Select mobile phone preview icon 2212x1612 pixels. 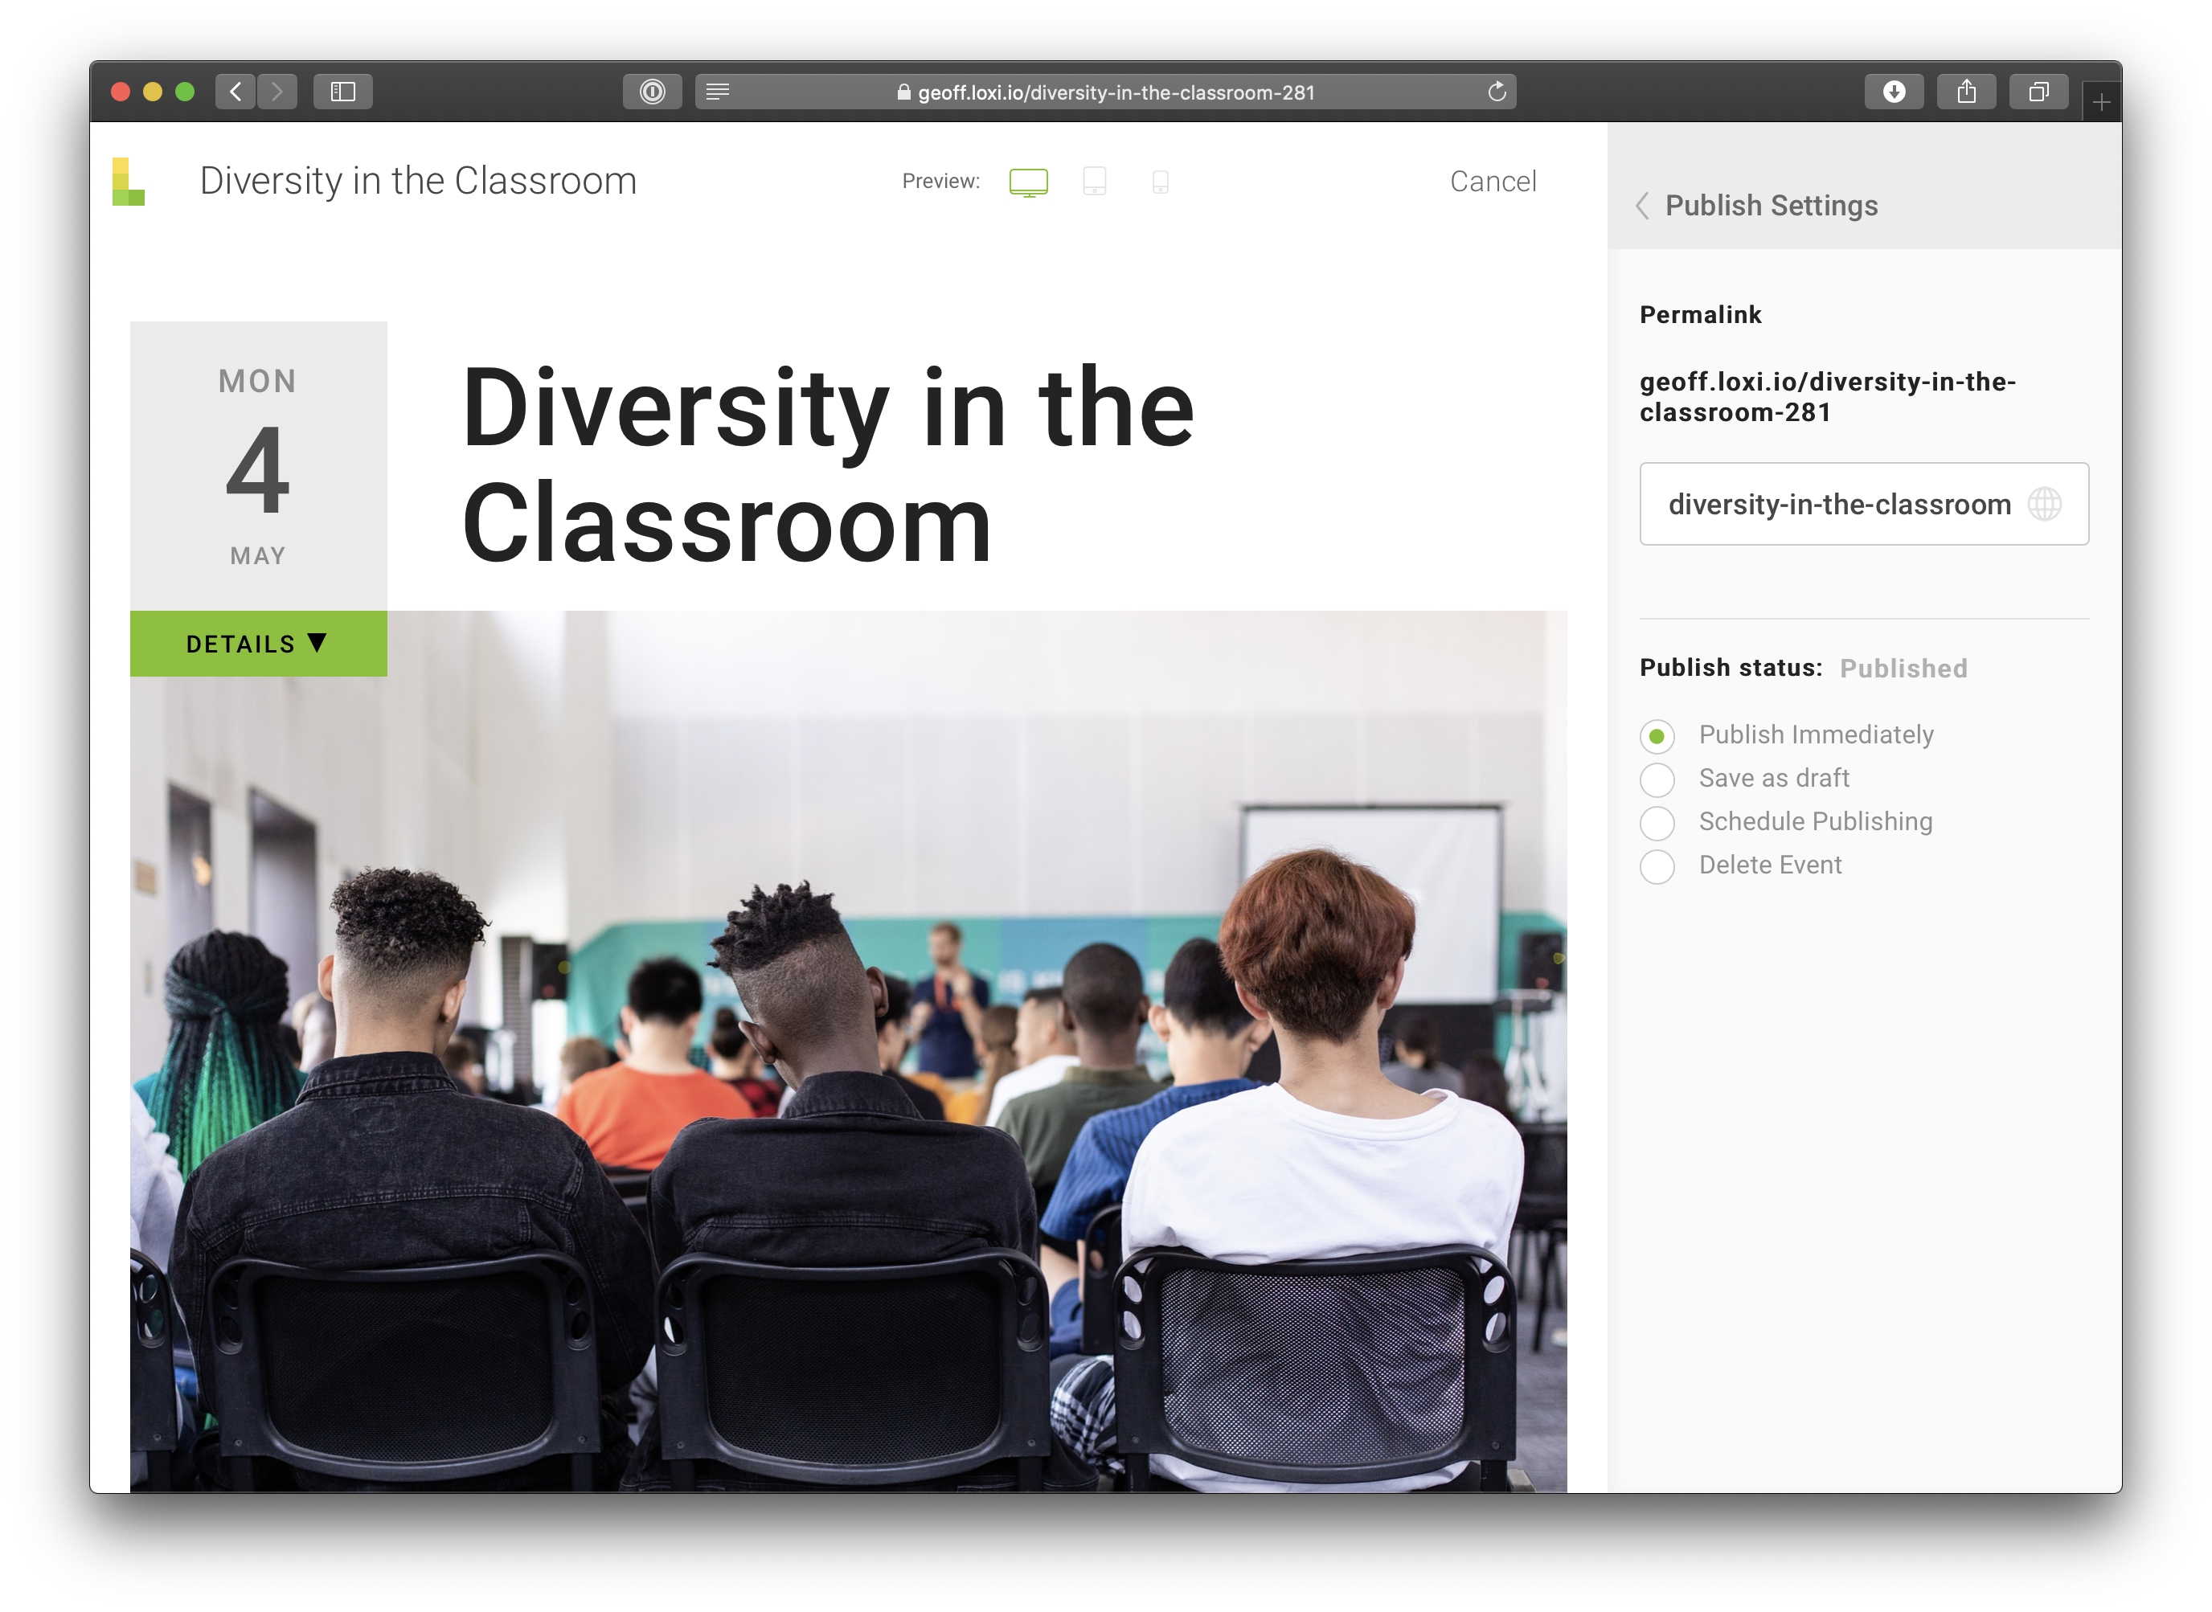point(1160,182)
